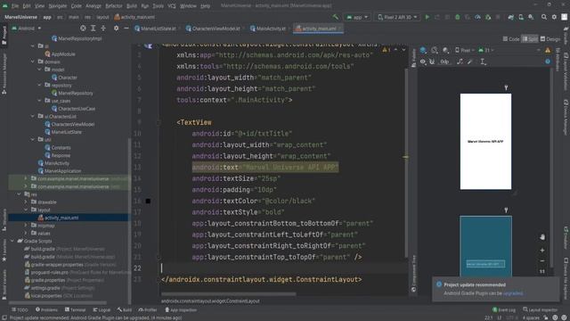Screen dimensions: 570x321
Task: Switch to the MarvelListState.kt tab
Action: [158, 29]
